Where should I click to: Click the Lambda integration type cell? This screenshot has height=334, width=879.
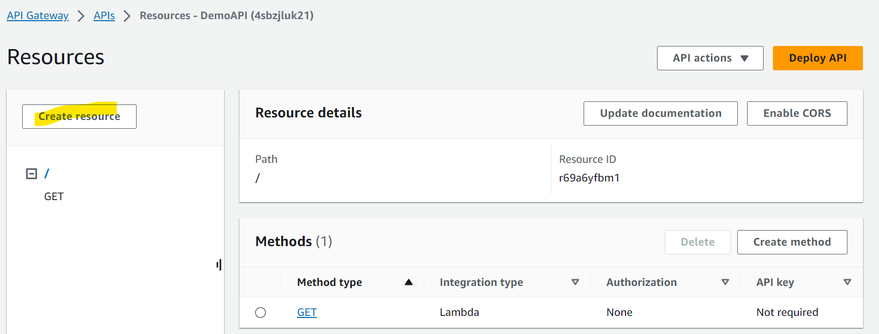tap(459, 312)
